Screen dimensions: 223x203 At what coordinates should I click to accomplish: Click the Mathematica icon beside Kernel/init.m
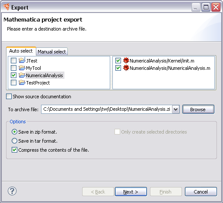(x=126, y=60)
